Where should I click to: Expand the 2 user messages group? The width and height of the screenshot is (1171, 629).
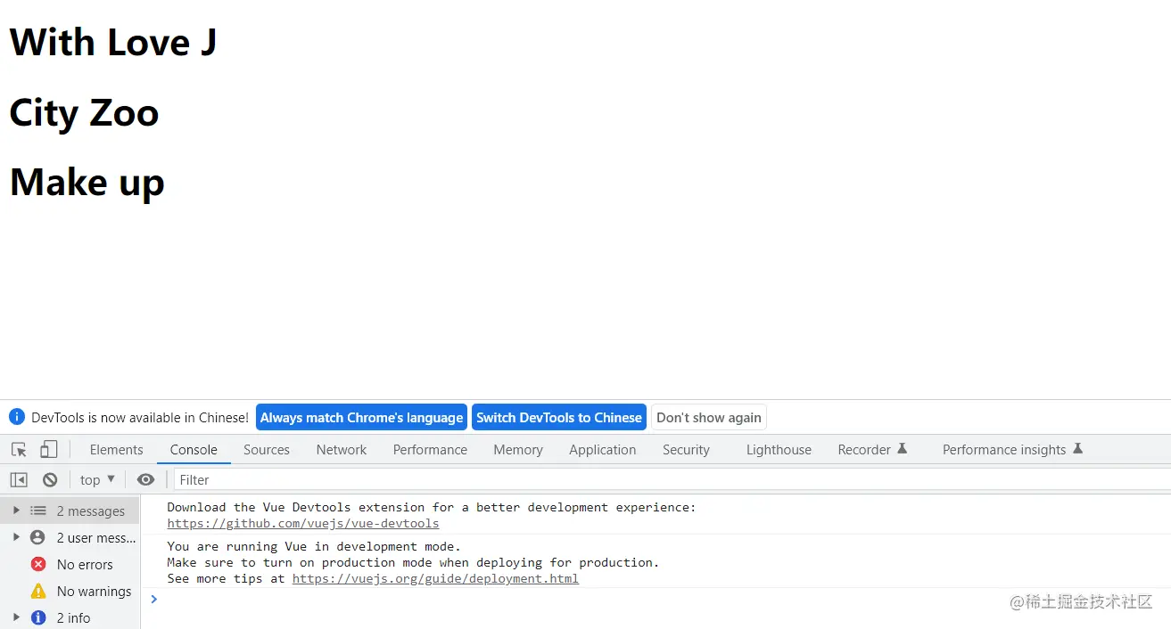pos(16,537)
